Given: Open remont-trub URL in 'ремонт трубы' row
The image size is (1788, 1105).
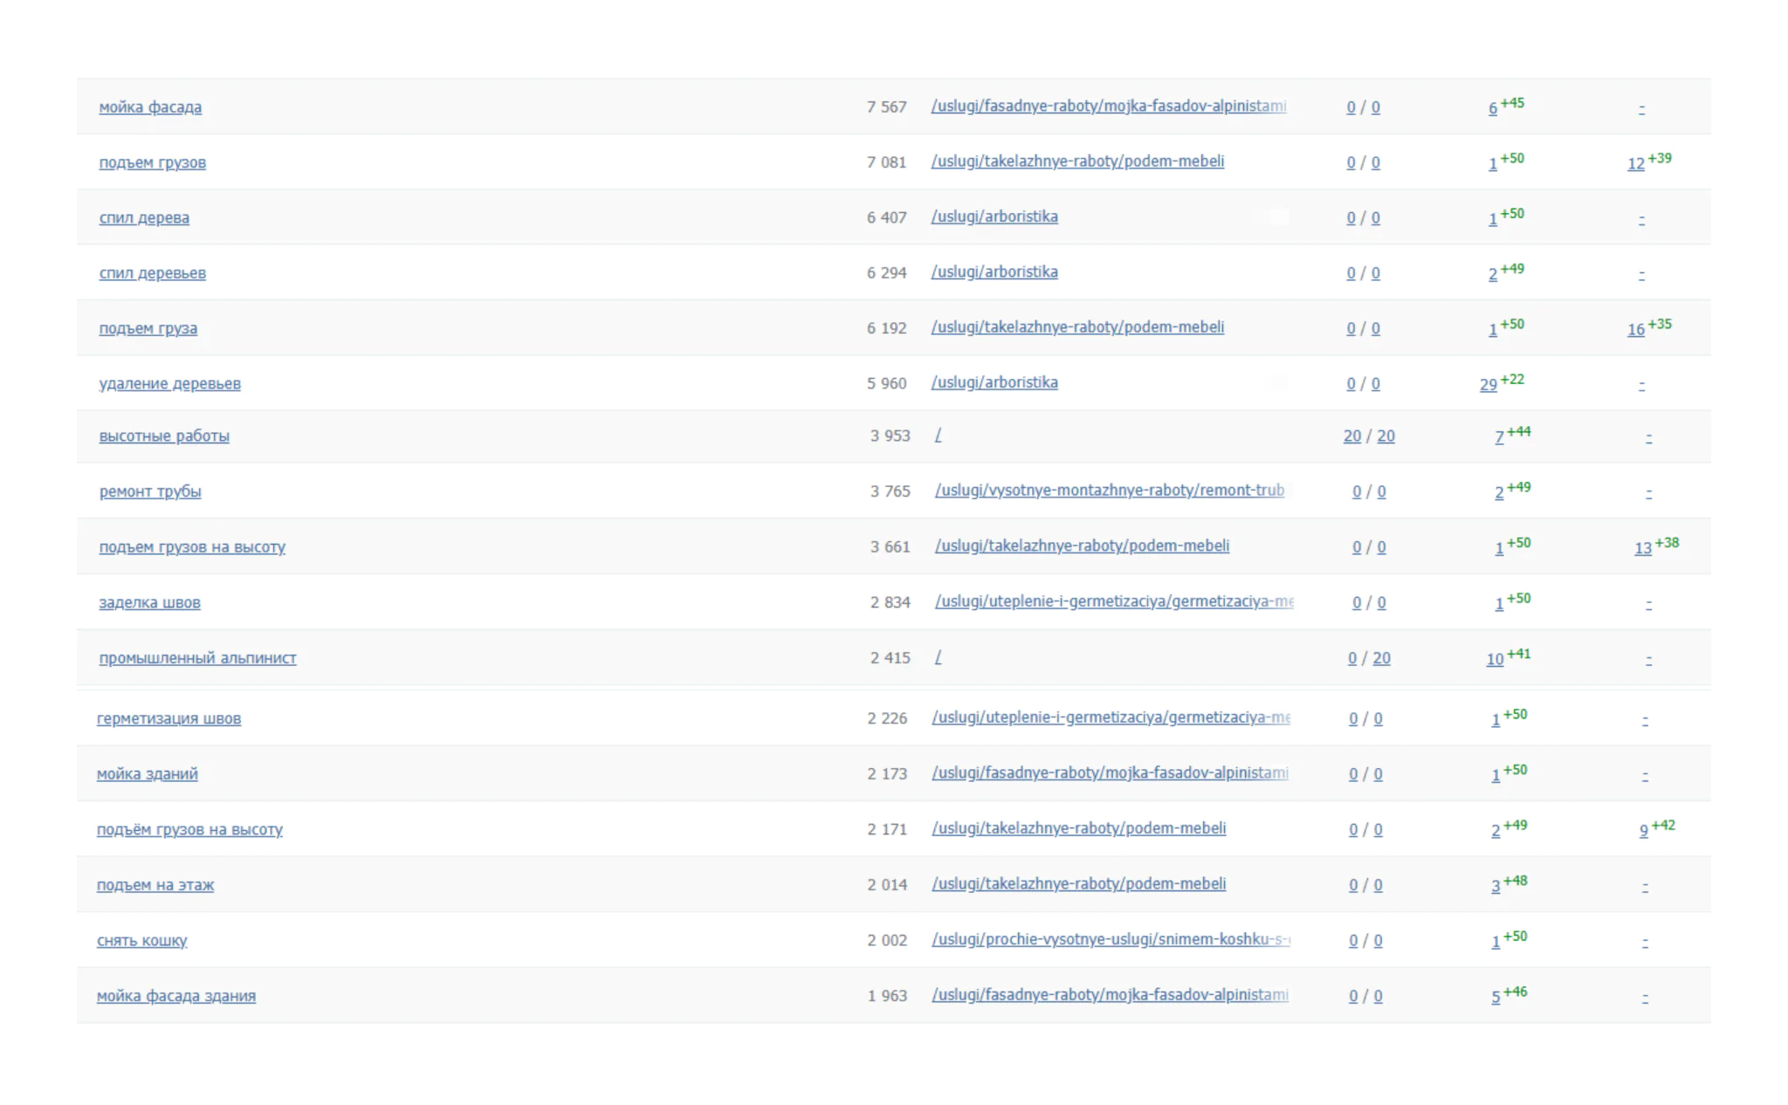Looking at the screenshot, I should (x=1110, y=491).
